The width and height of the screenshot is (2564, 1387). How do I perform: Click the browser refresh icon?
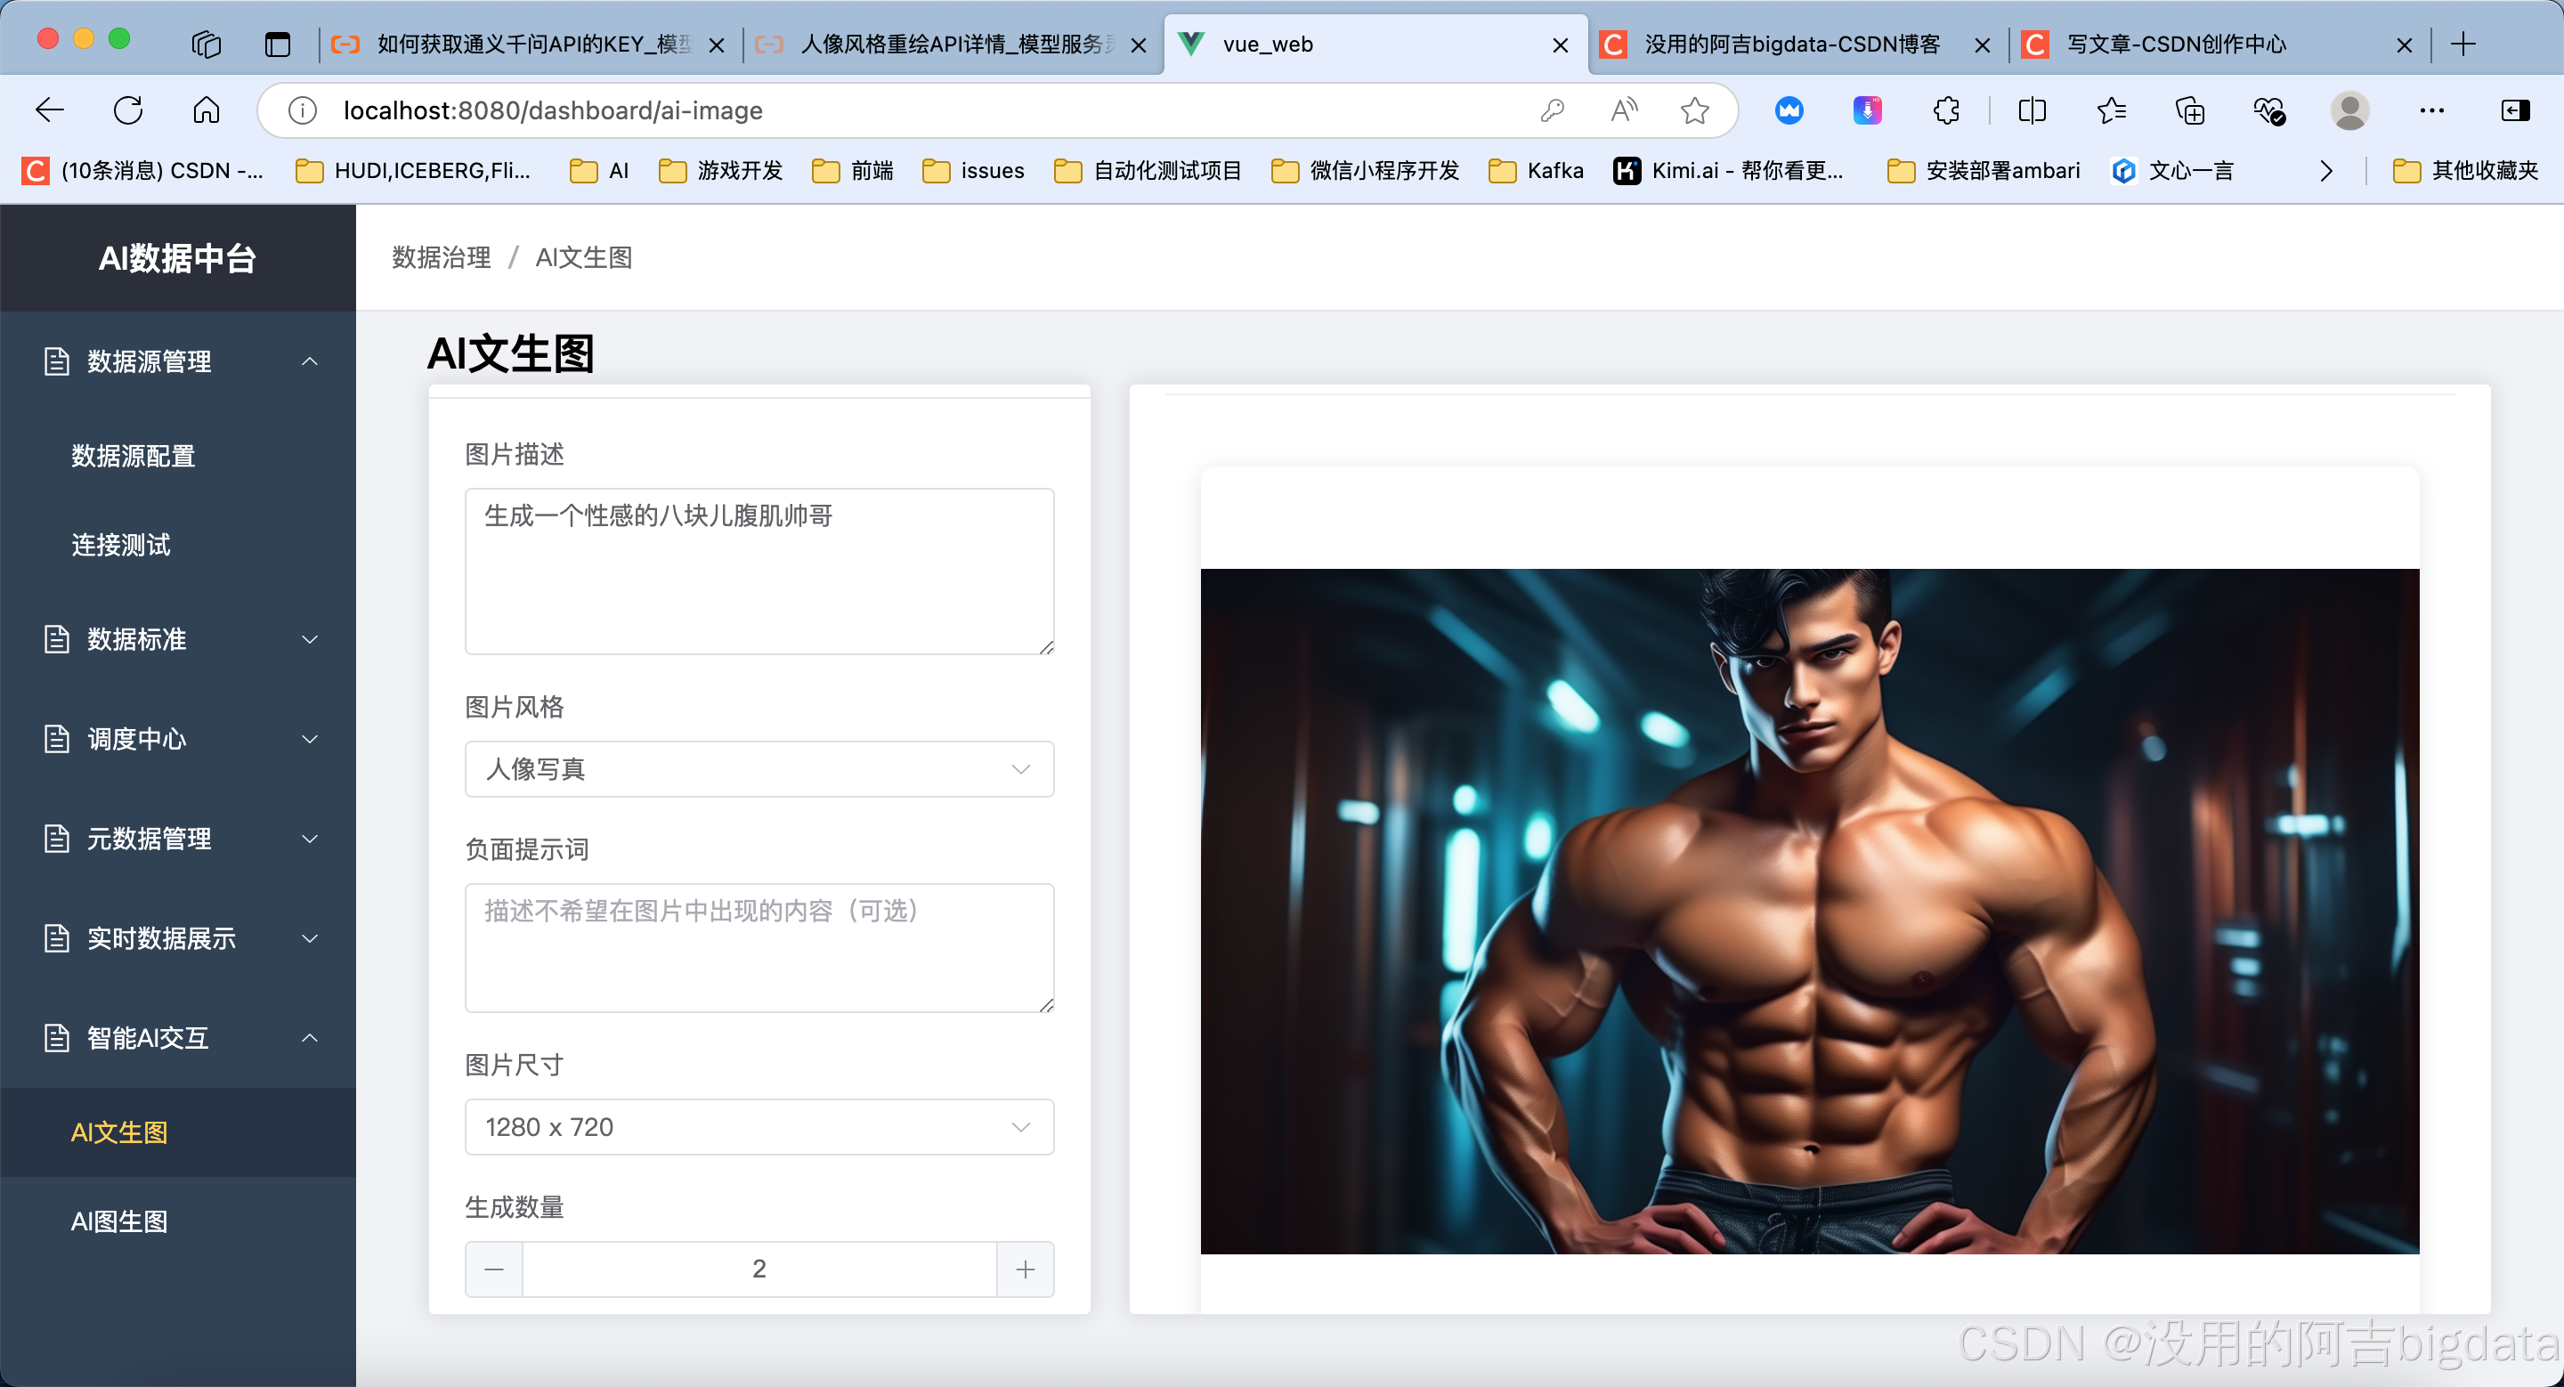pos(128,110)
